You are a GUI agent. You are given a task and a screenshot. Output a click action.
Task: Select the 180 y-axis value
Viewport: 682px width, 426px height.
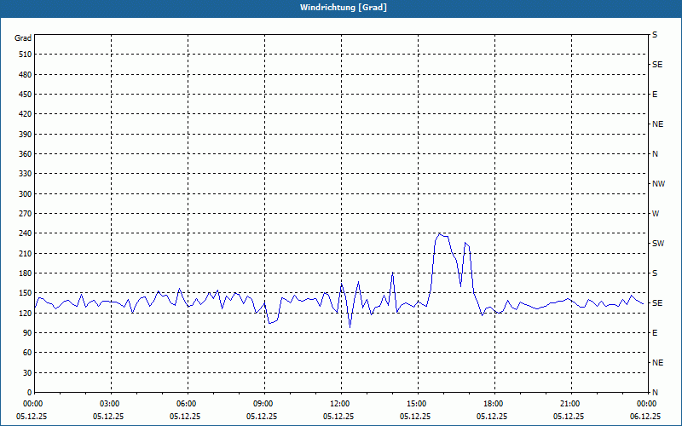coord(26,273)
